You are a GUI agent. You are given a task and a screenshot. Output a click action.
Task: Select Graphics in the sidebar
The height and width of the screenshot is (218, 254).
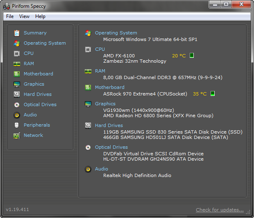coord(34,84)
